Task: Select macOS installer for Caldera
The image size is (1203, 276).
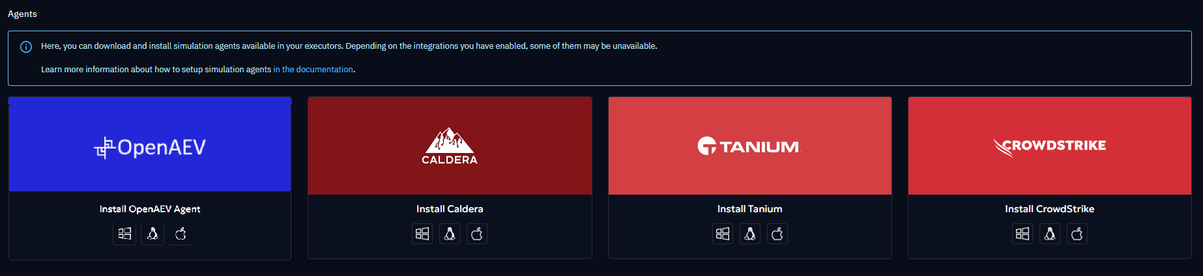Action: tap(477, 234)
